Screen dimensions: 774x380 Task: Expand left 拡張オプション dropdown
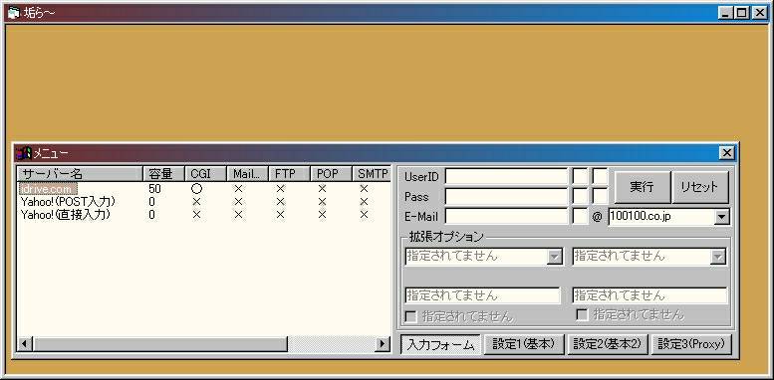(x=554, y=257)
